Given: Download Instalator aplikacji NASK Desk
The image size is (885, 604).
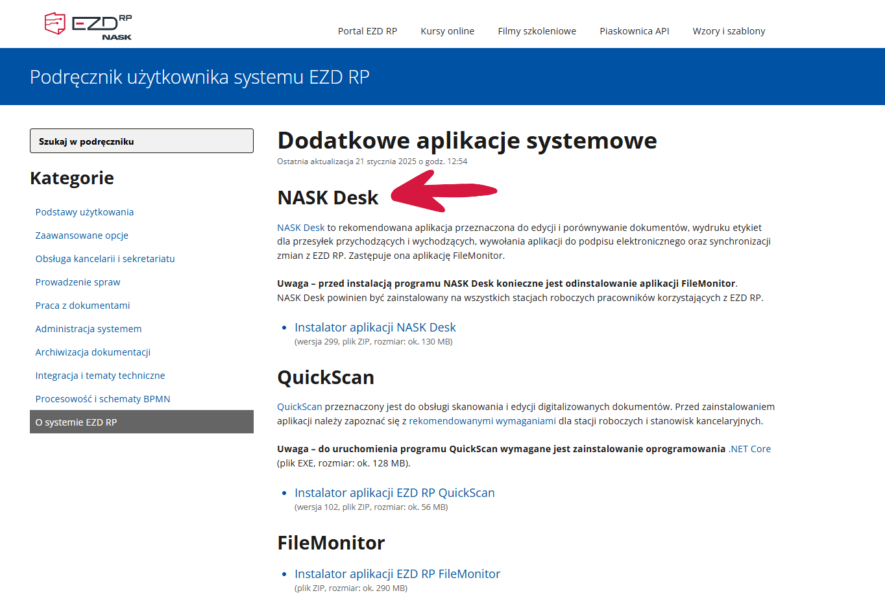Looking at the screenshot, I should point(375,328).
